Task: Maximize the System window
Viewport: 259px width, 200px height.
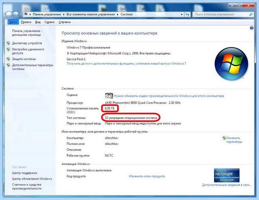Action: 239,6
